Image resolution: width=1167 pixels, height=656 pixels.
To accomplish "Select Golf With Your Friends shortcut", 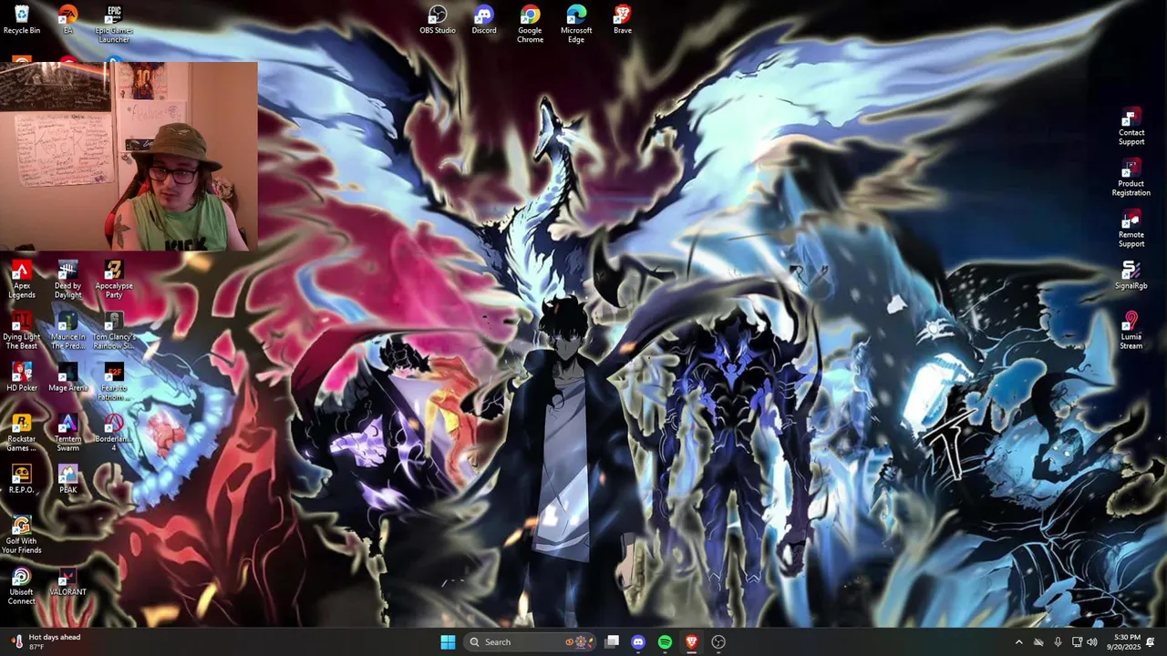I will pos(22,535).
